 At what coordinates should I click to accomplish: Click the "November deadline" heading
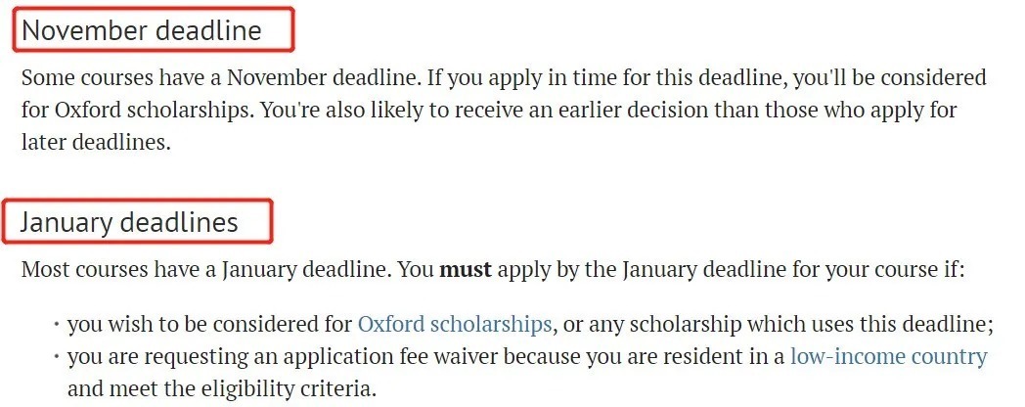[142, 30]
